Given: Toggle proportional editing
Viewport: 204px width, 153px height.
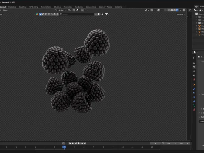Looking at the screenshot, I should (82, 10).
